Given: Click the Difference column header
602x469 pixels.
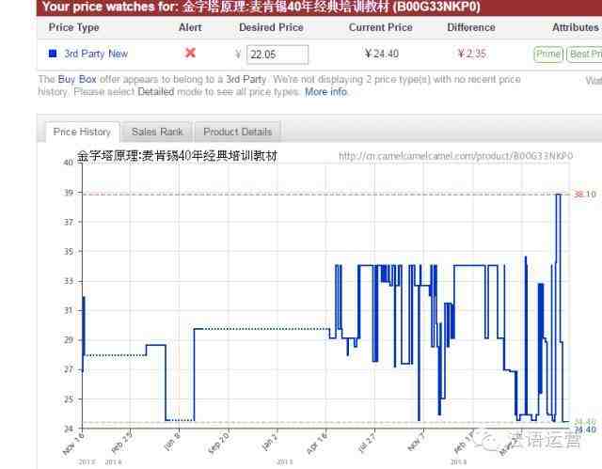Looking at the screenshot, I should click(471, 27).
